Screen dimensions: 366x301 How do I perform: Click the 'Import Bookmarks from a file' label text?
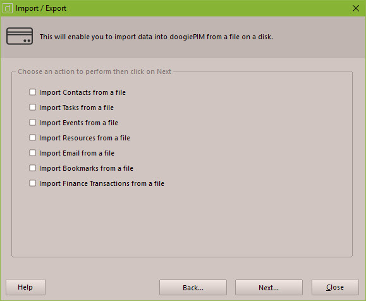(x=86, y=168)
